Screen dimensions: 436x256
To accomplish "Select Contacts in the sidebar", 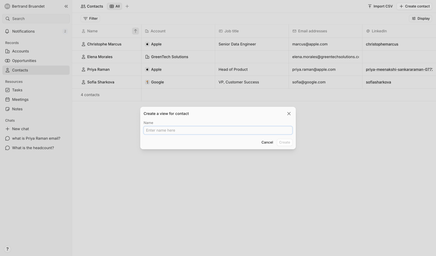I will (x=36, y=70).
